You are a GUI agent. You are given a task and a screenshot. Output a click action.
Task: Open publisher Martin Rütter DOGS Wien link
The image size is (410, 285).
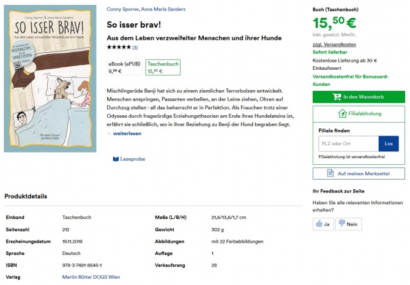point(90,277)
